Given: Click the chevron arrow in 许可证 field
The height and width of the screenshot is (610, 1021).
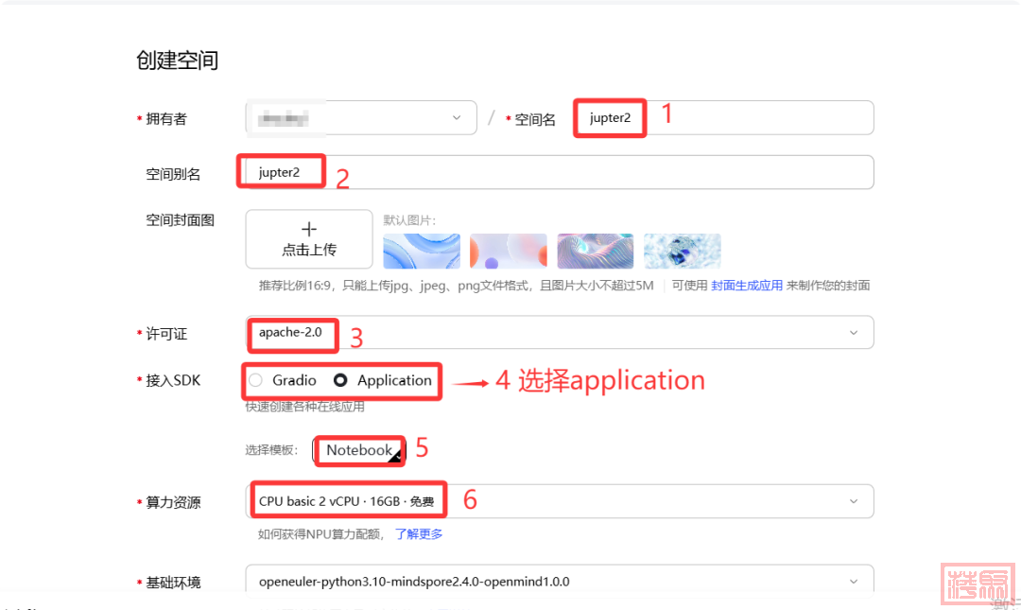Looking at the screenshot, I should click(x=854, y=333).
